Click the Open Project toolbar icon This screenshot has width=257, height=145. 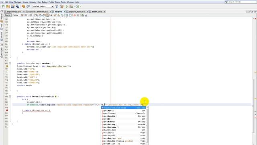coord(12,6)
